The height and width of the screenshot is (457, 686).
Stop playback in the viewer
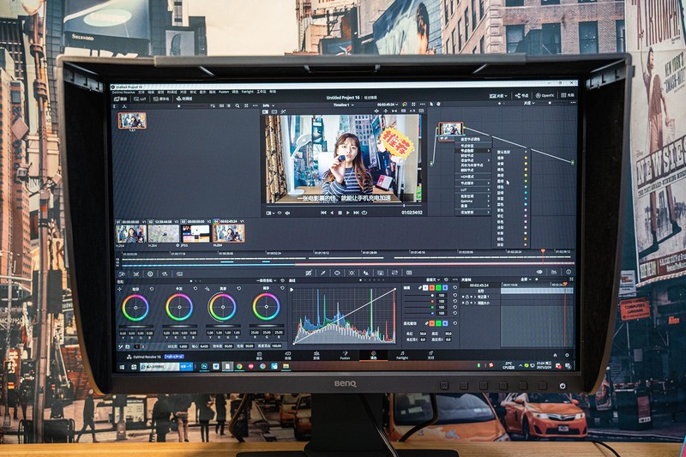(x=340, y=213)
